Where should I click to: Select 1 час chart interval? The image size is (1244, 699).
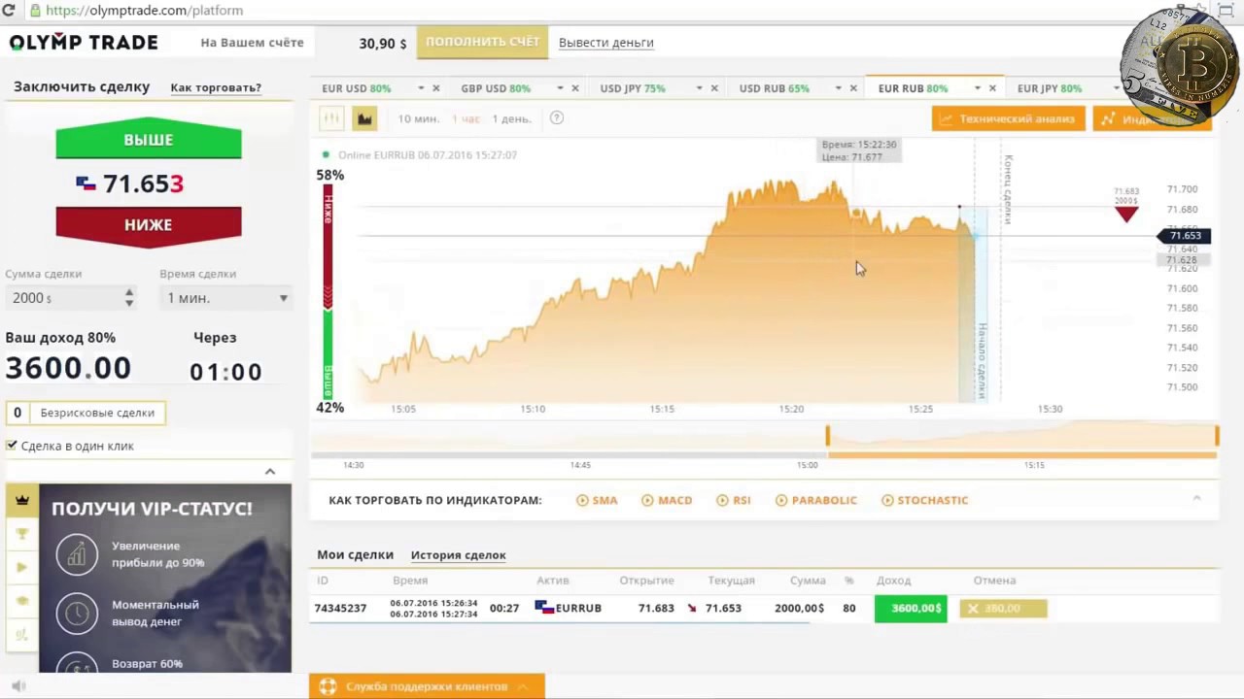click(x=466, y=118)
